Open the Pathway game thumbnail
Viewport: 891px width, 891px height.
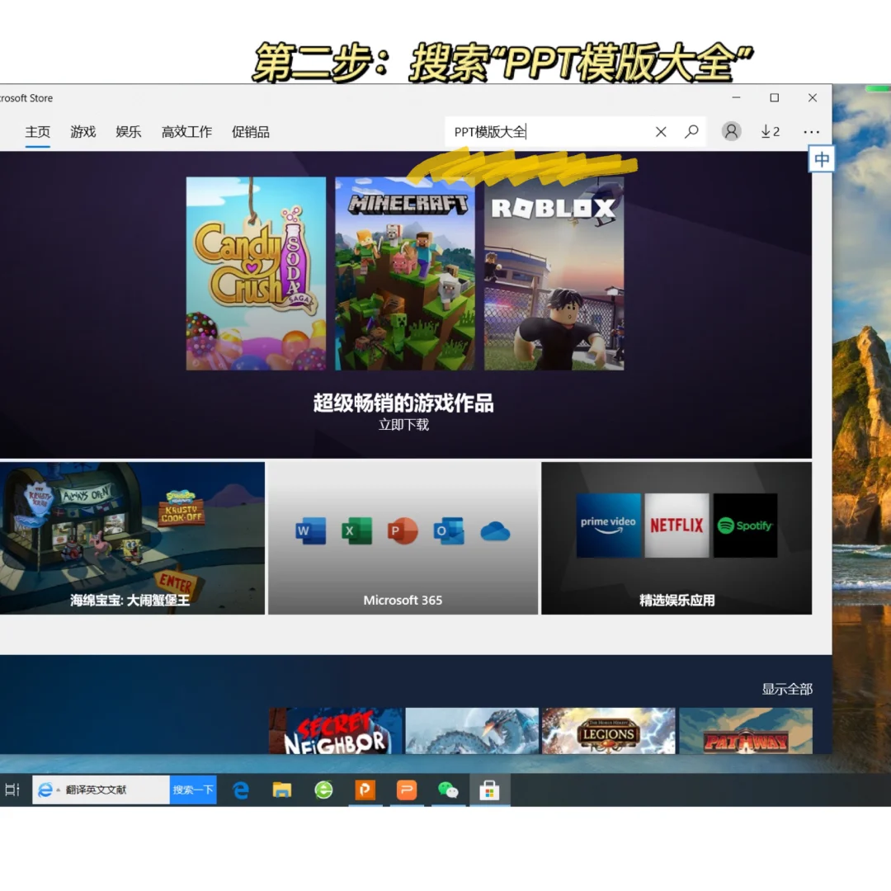click(746, 731)
